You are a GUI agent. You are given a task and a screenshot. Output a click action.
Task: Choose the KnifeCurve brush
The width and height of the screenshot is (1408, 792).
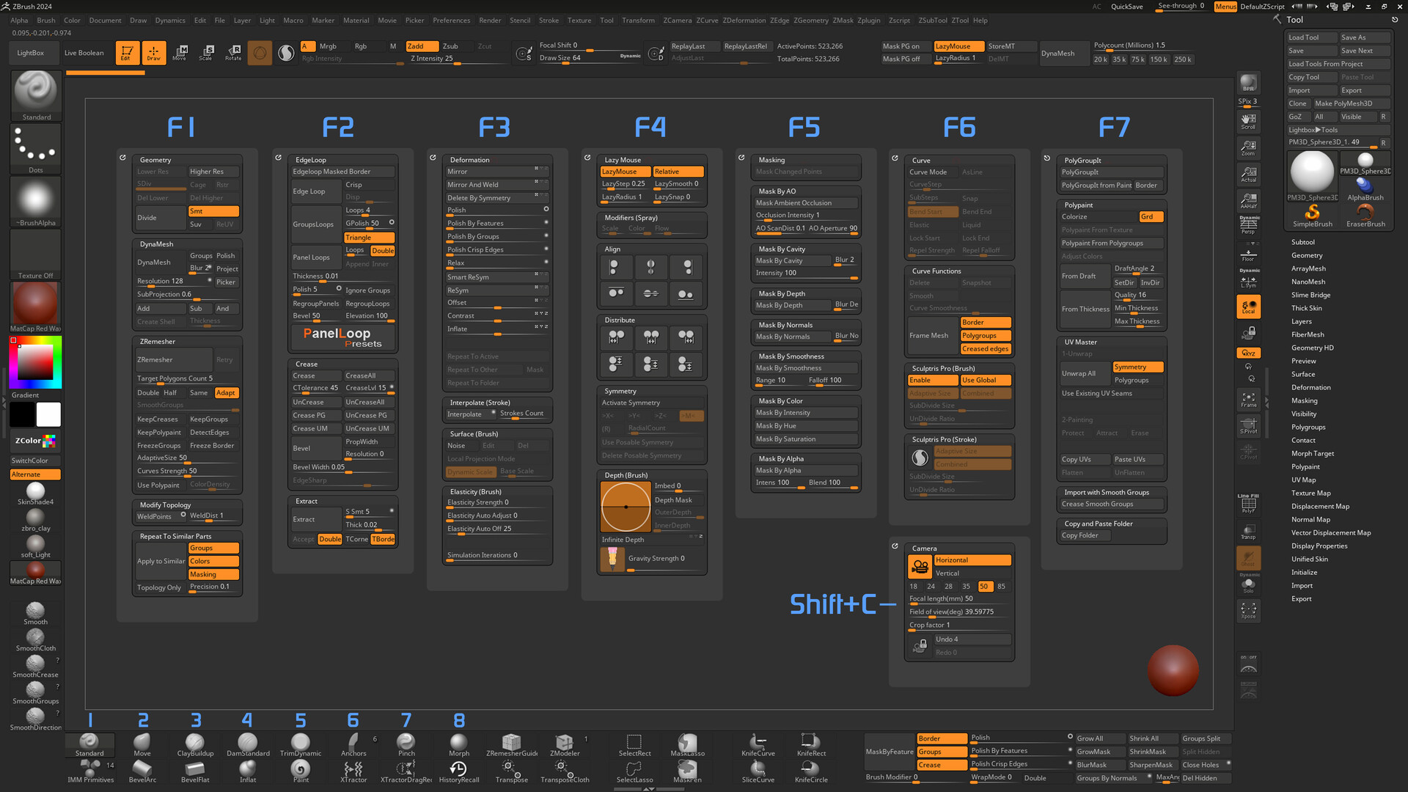(x=758, y=744)
